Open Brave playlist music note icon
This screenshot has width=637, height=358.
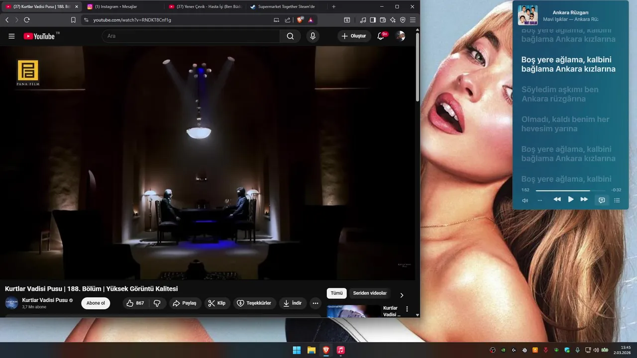tap(363, 20)
